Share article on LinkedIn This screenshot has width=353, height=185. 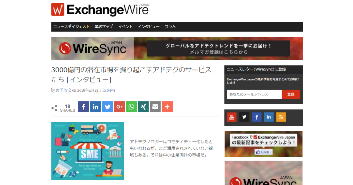click(96, 107)
